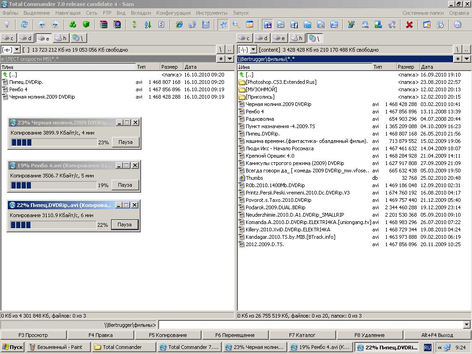
Task: Click the F5 Копирование button
Action: [168, 335]
